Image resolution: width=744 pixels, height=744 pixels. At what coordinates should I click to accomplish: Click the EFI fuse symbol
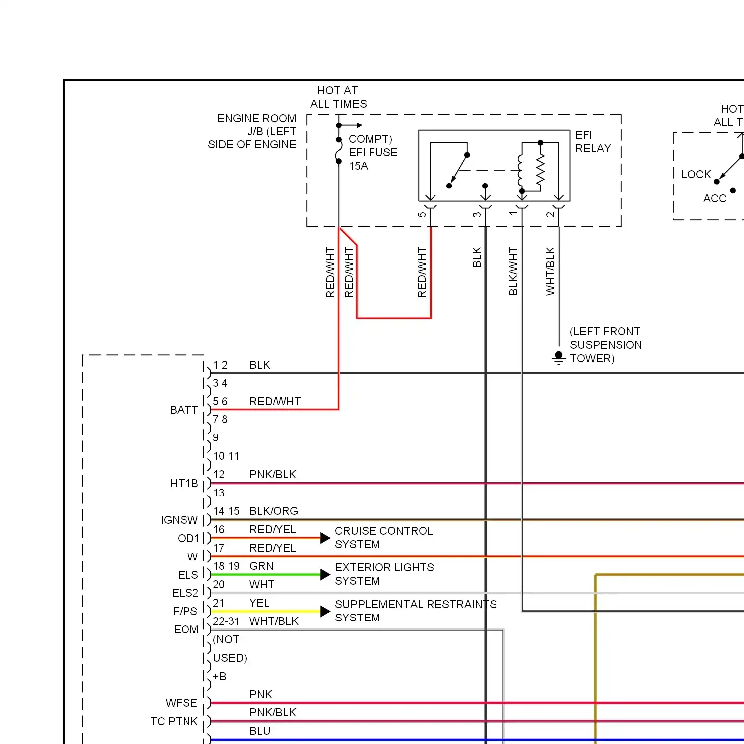(339, 150)
